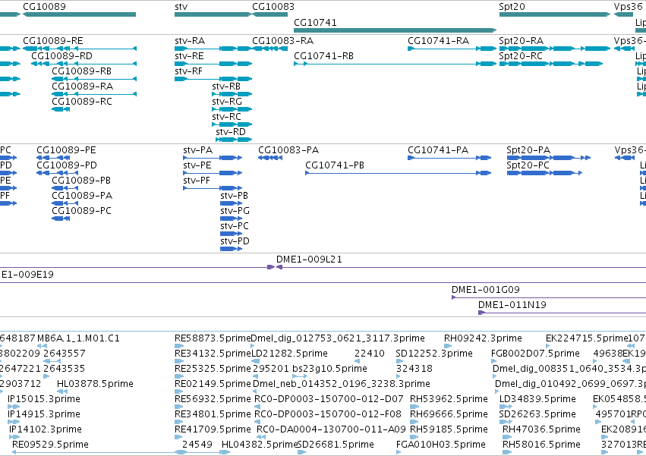Click protein CG10089-PA label
This screenshot has height=456, width=646.
tap(82, 196)
